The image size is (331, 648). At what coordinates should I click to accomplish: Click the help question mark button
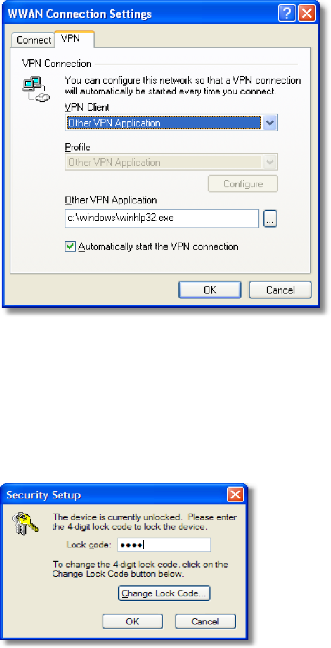click(287, 14)
